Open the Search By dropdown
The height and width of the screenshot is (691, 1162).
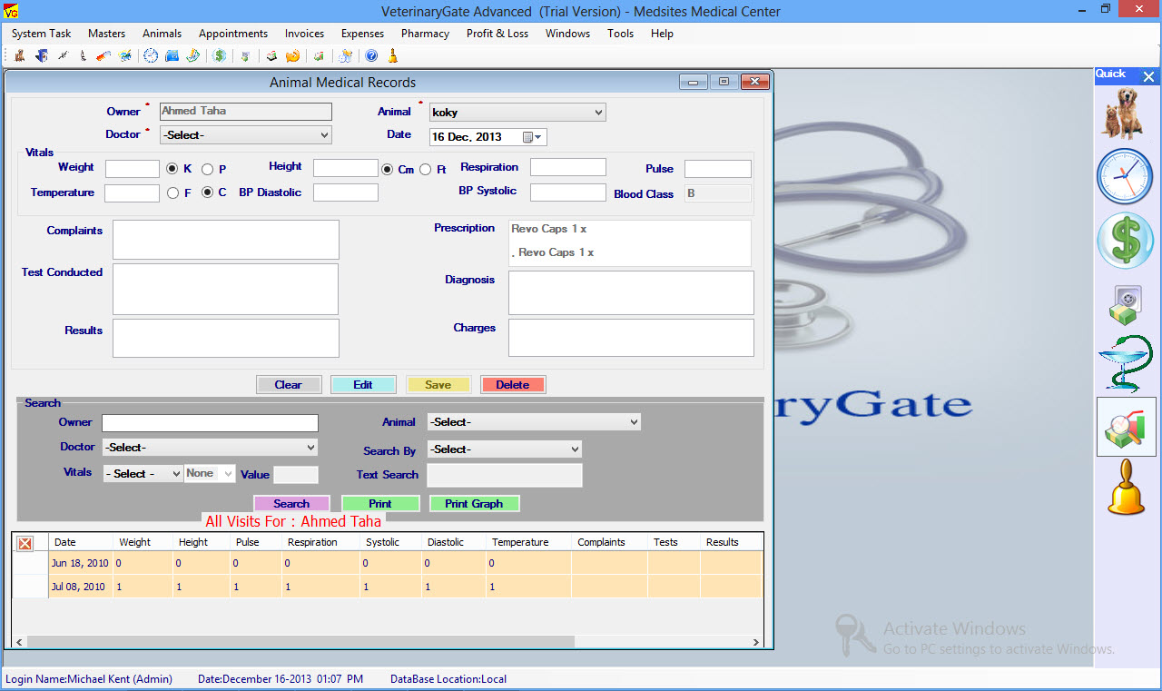[x=504, y=449]
